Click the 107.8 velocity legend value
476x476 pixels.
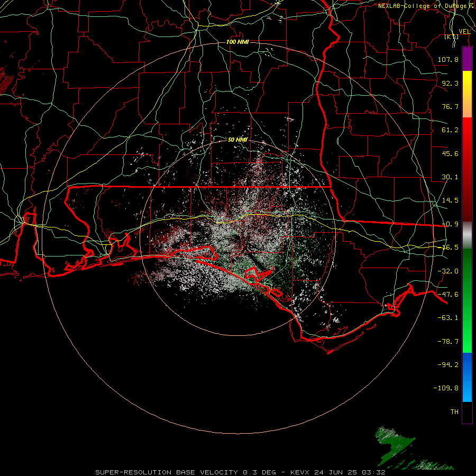tap(448, 59)
